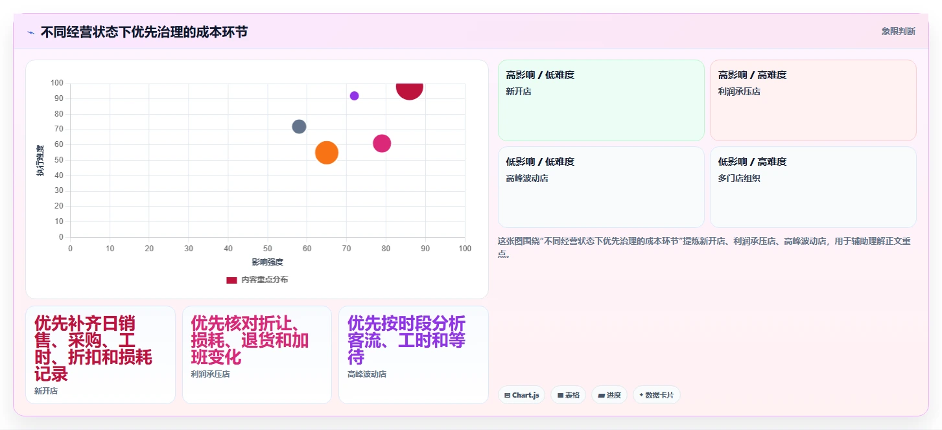
Task: Click 新开店 caption under first data card
Action: click(46, 391)
